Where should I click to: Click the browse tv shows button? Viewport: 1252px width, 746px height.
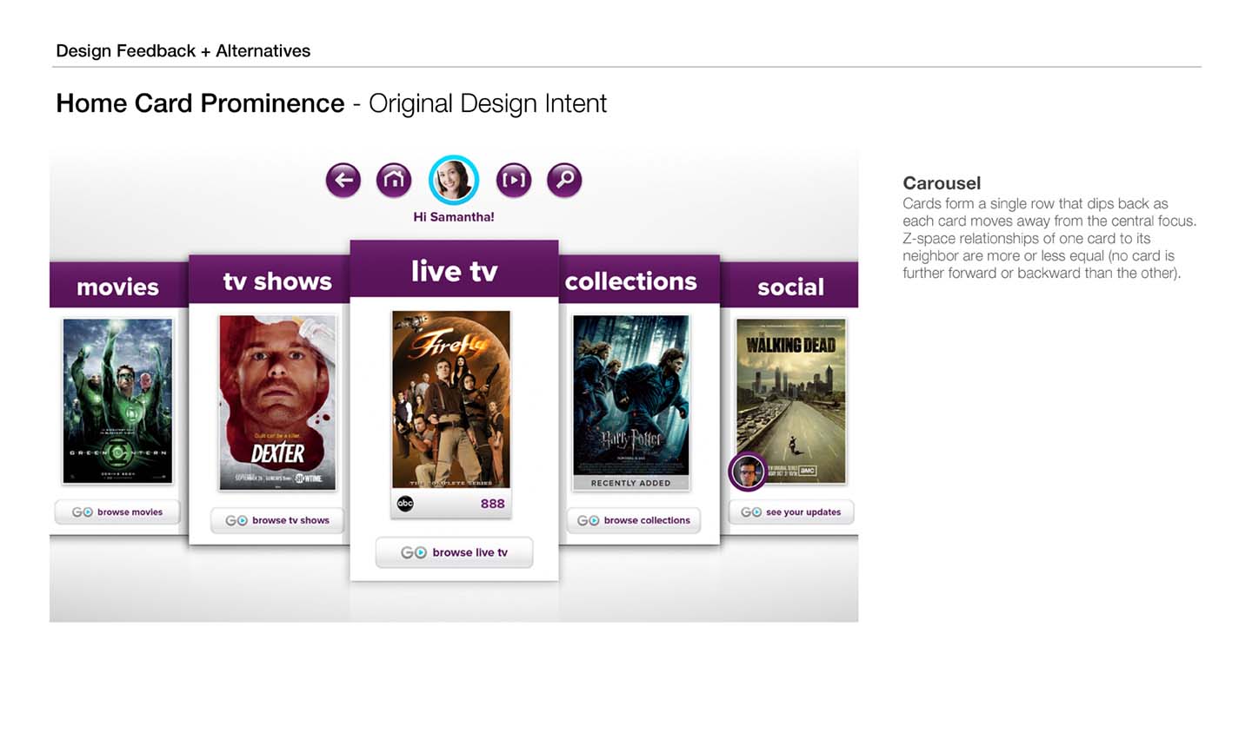tap(277, 520)
